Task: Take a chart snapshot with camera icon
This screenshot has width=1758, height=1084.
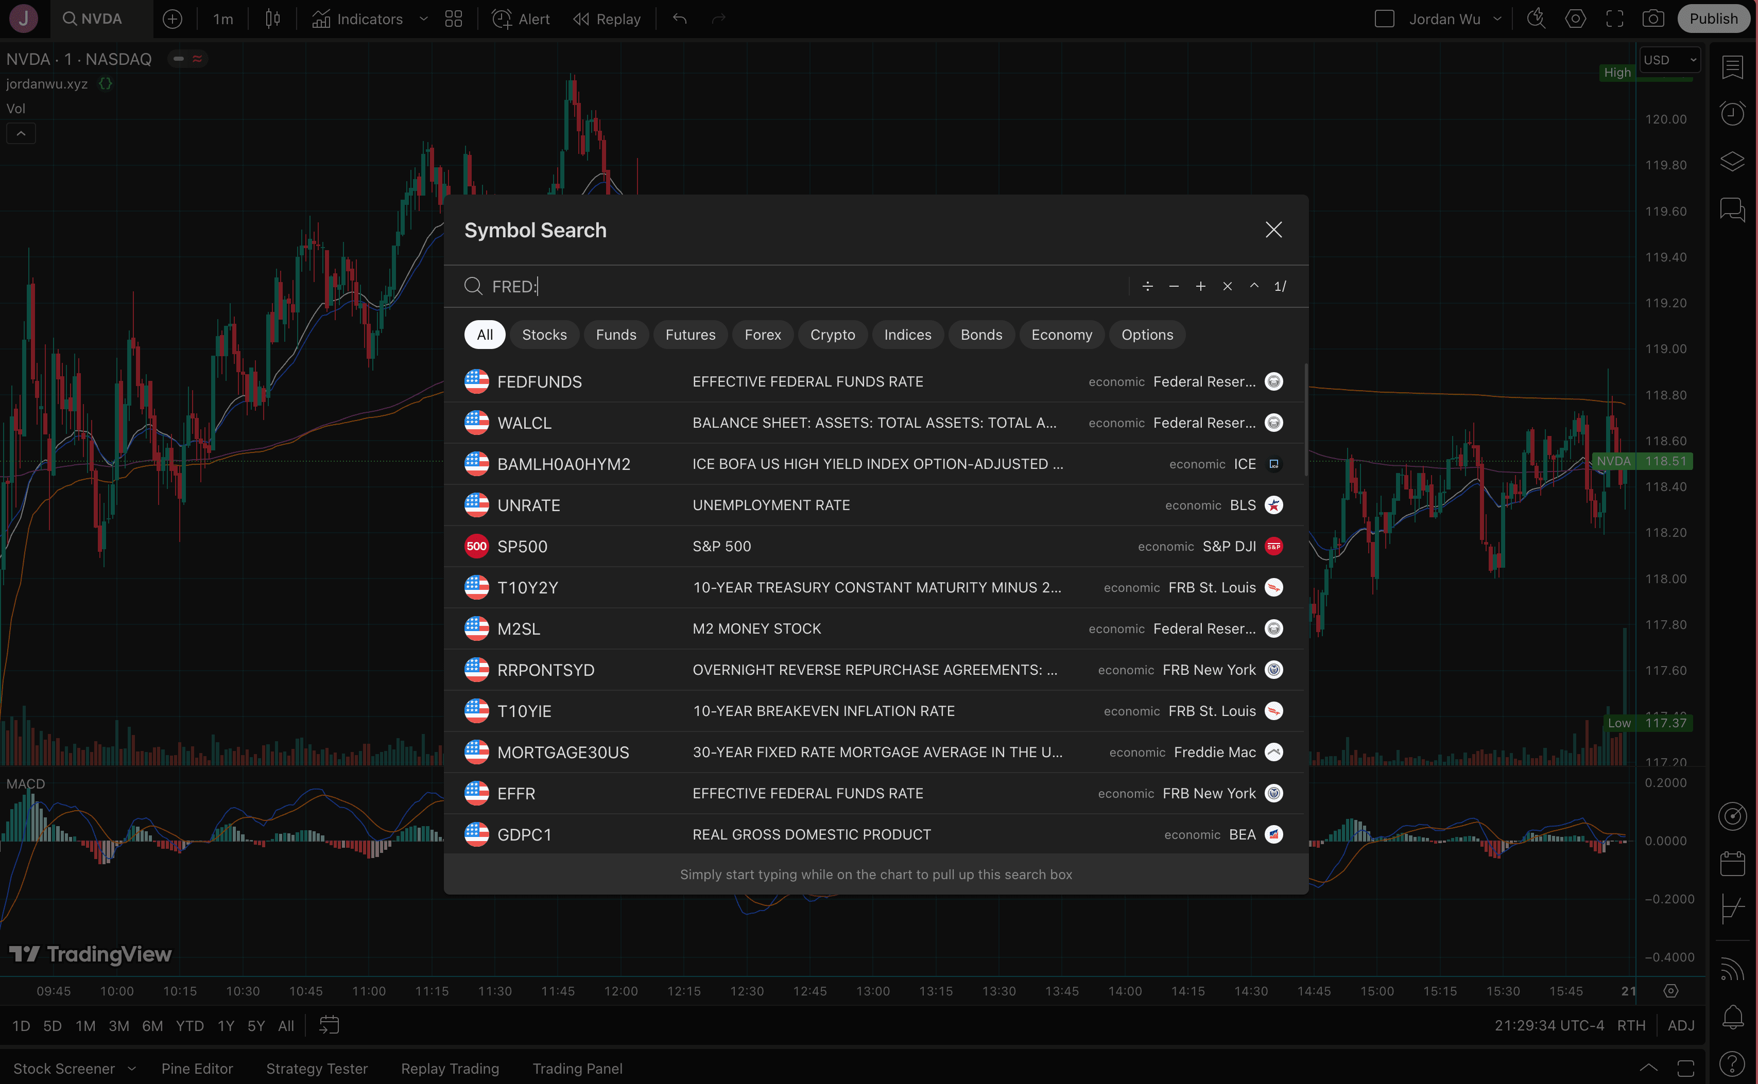Action: coord(1653,20)
